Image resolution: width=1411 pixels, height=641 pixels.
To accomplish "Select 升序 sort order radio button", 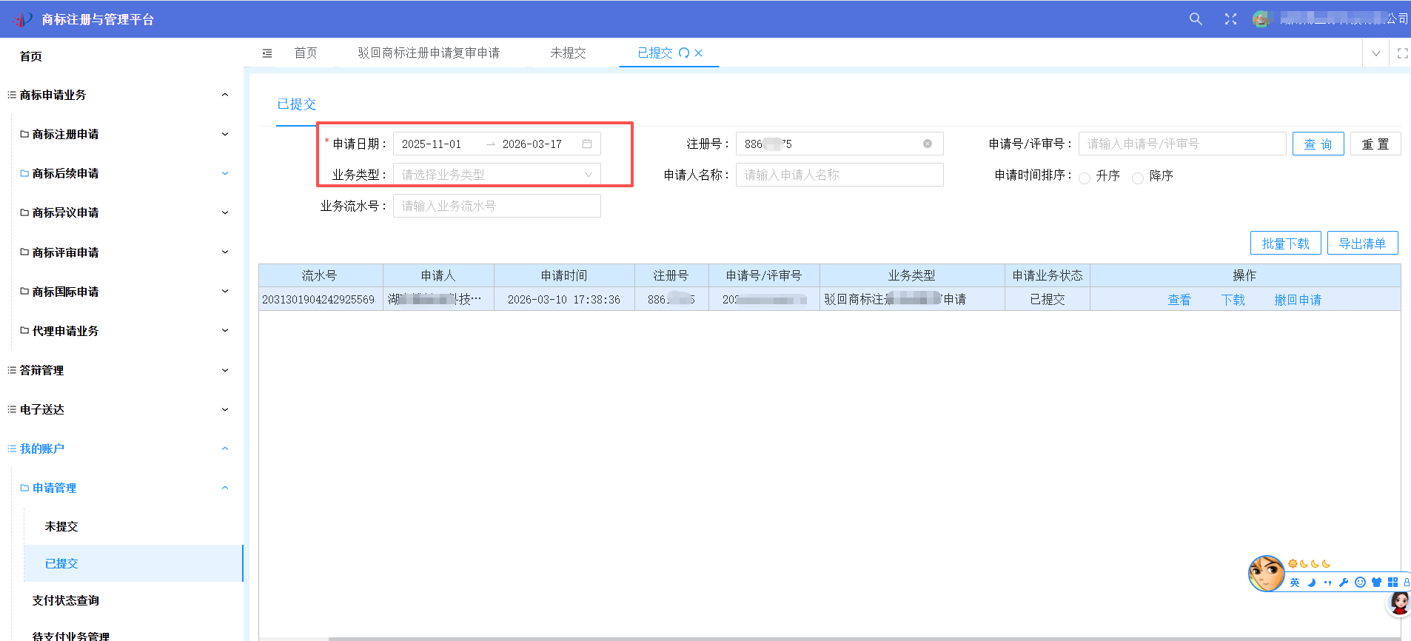I will tap(1085, 178).
